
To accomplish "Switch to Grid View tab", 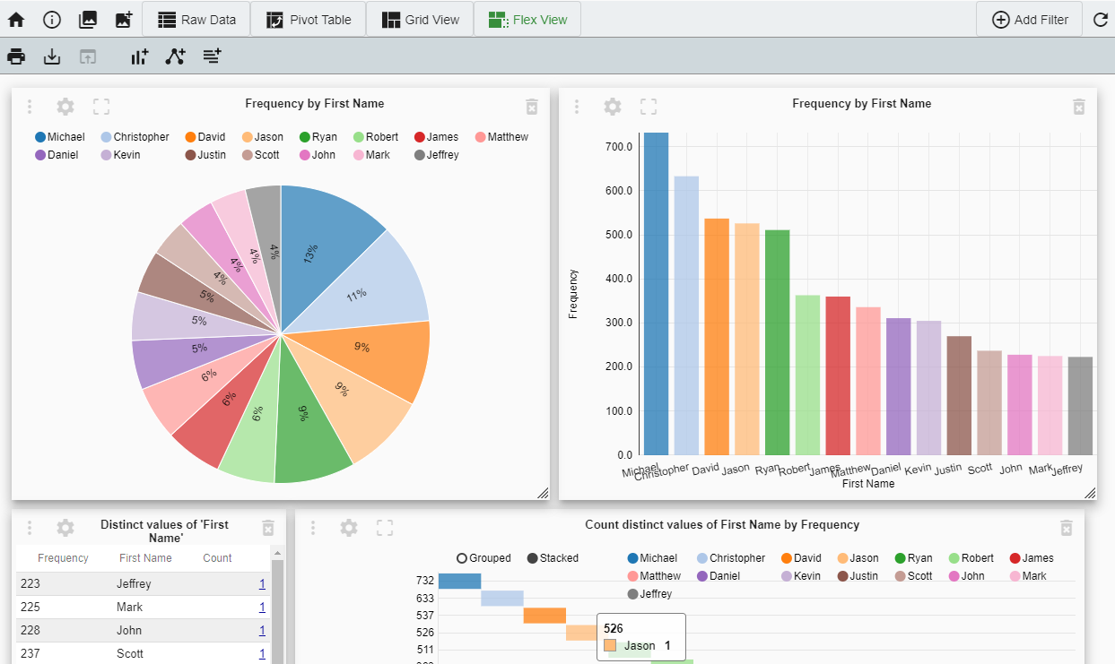I will [x=420, y=19].
